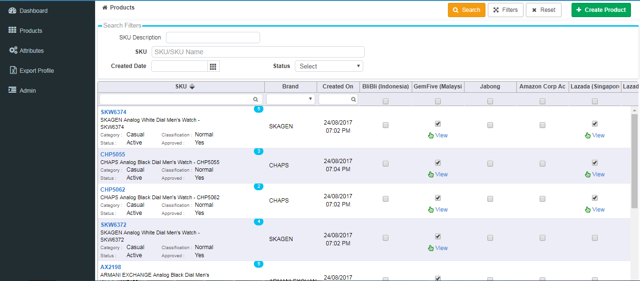Image resolution: width=640 pixels, height=281 pixels.
Task: Open the Brand column filter dropdown
Action: pyautogui.click(x=291, y=99)
